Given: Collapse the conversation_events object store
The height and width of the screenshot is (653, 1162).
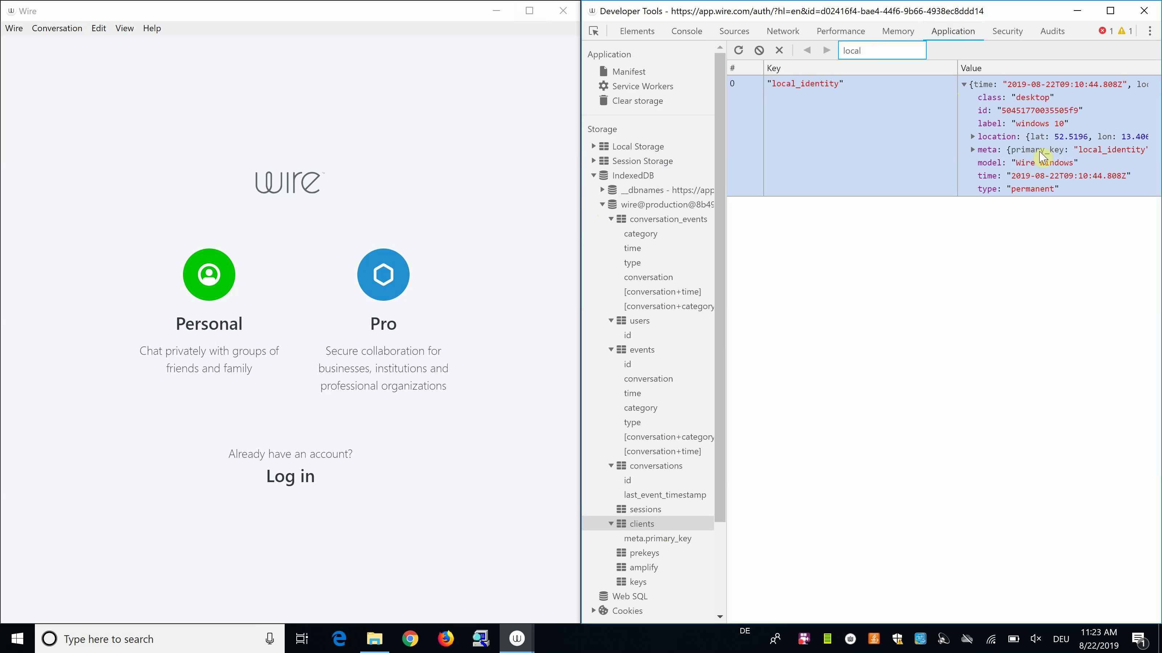Looking at the screenshot, I should click(x=611, y=219).
